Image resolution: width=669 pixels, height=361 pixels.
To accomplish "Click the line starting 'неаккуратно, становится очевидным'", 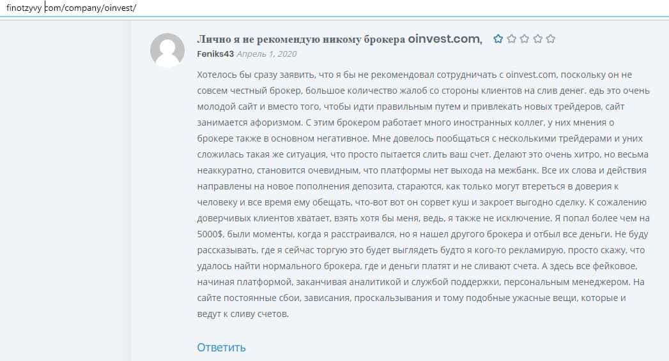I will (x=422, y=170).
